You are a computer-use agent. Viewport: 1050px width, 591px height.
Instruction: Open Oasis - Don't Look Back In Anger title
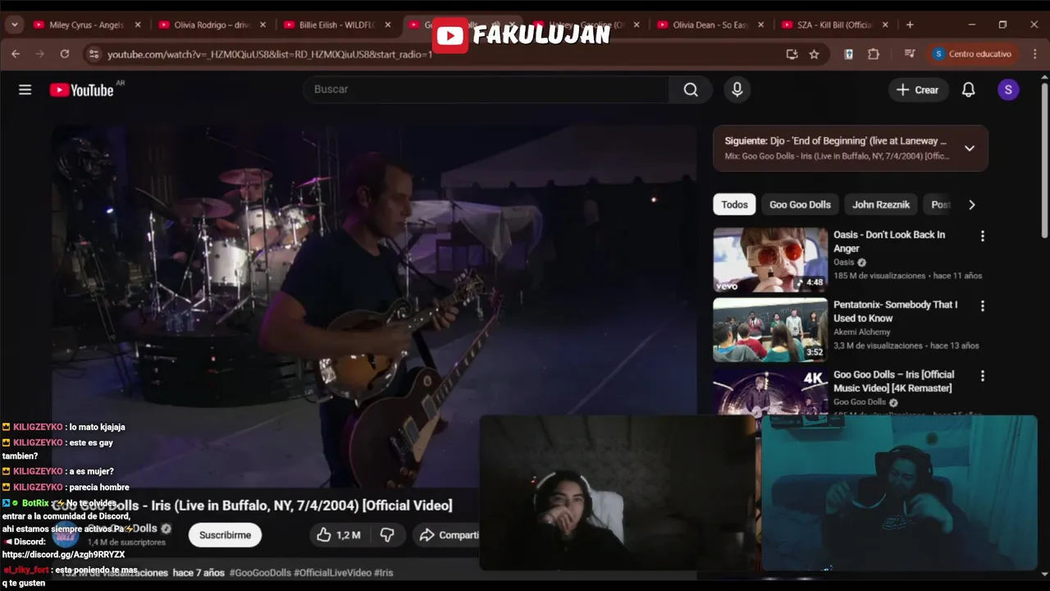point(890,241)
